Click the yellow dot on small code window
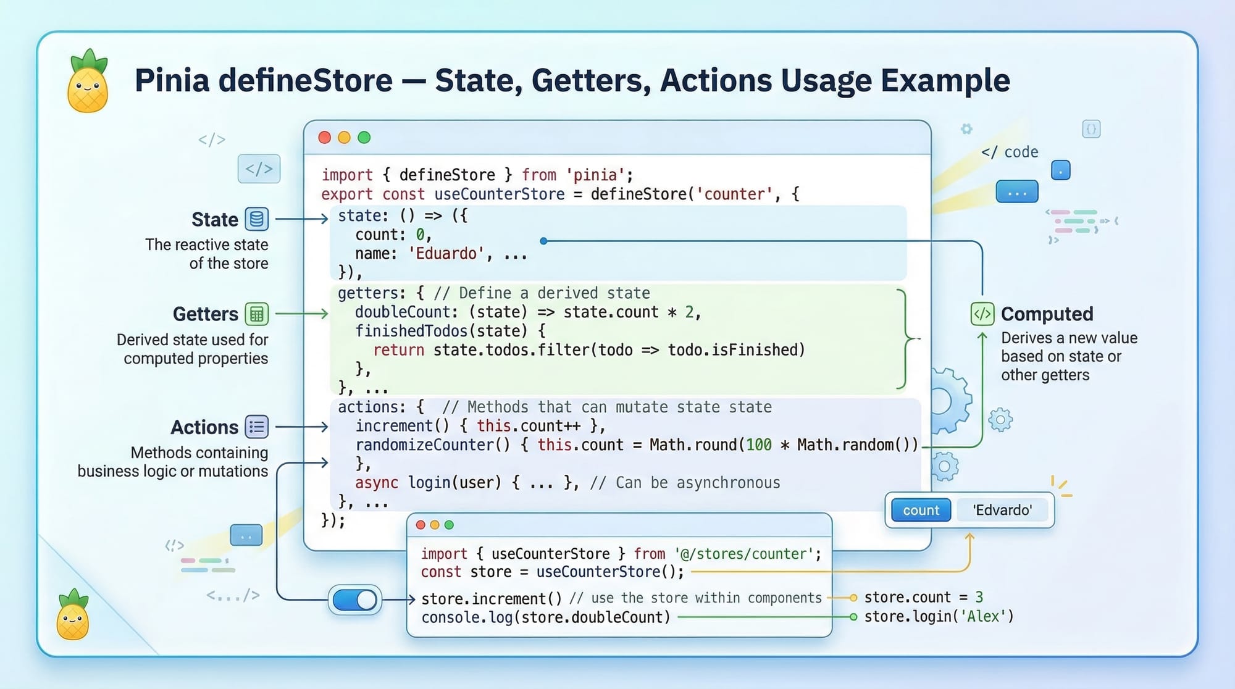Image resolution: width=1235 pixels, height=689 pixels. tap(435, 525)
